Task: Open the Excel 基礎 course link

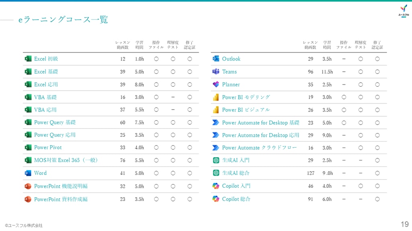Action: tap(46, 72)
